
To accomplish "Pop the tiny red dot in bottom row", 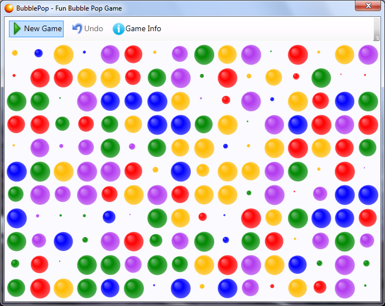I will pyautogui.click(x=272, y=286).
